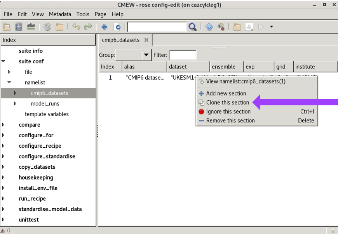Collapse the suite conf tree node
This screenshot has width=338, height=234.
3,61
